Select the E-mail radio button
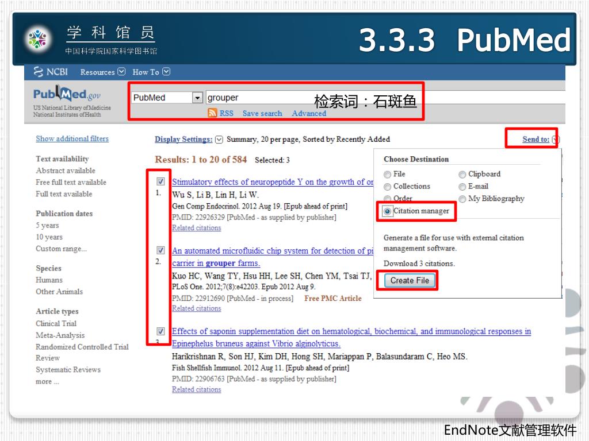The height and width of the screenshot is (441, 589). click(462, 187)
